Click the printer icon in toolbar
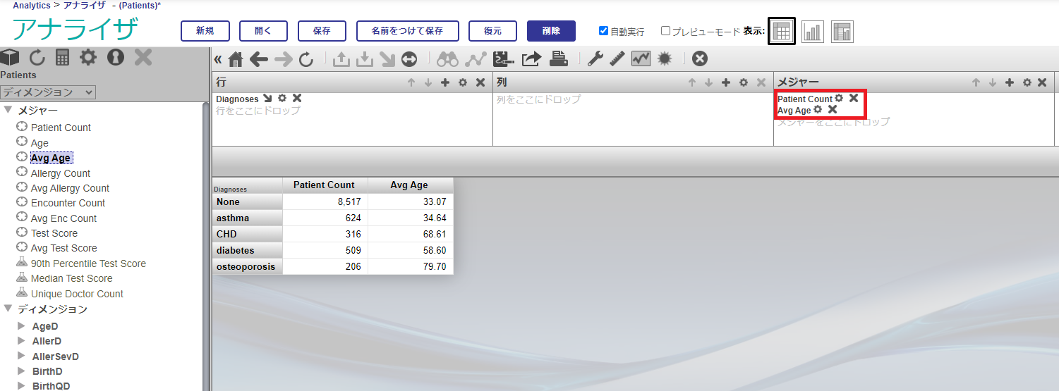 pyautogui.click(x=559, y=59)
